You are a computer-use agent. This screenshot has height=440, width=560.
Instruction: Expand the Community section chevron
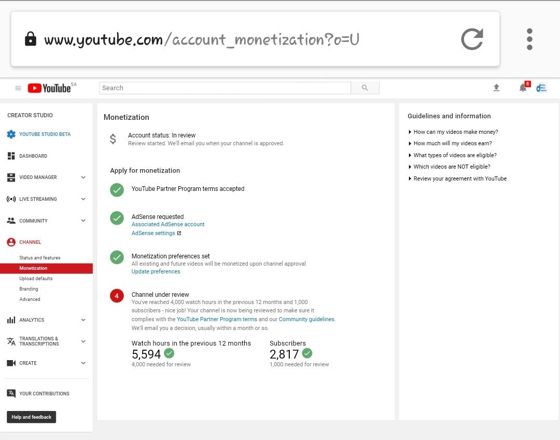[83, 221]
